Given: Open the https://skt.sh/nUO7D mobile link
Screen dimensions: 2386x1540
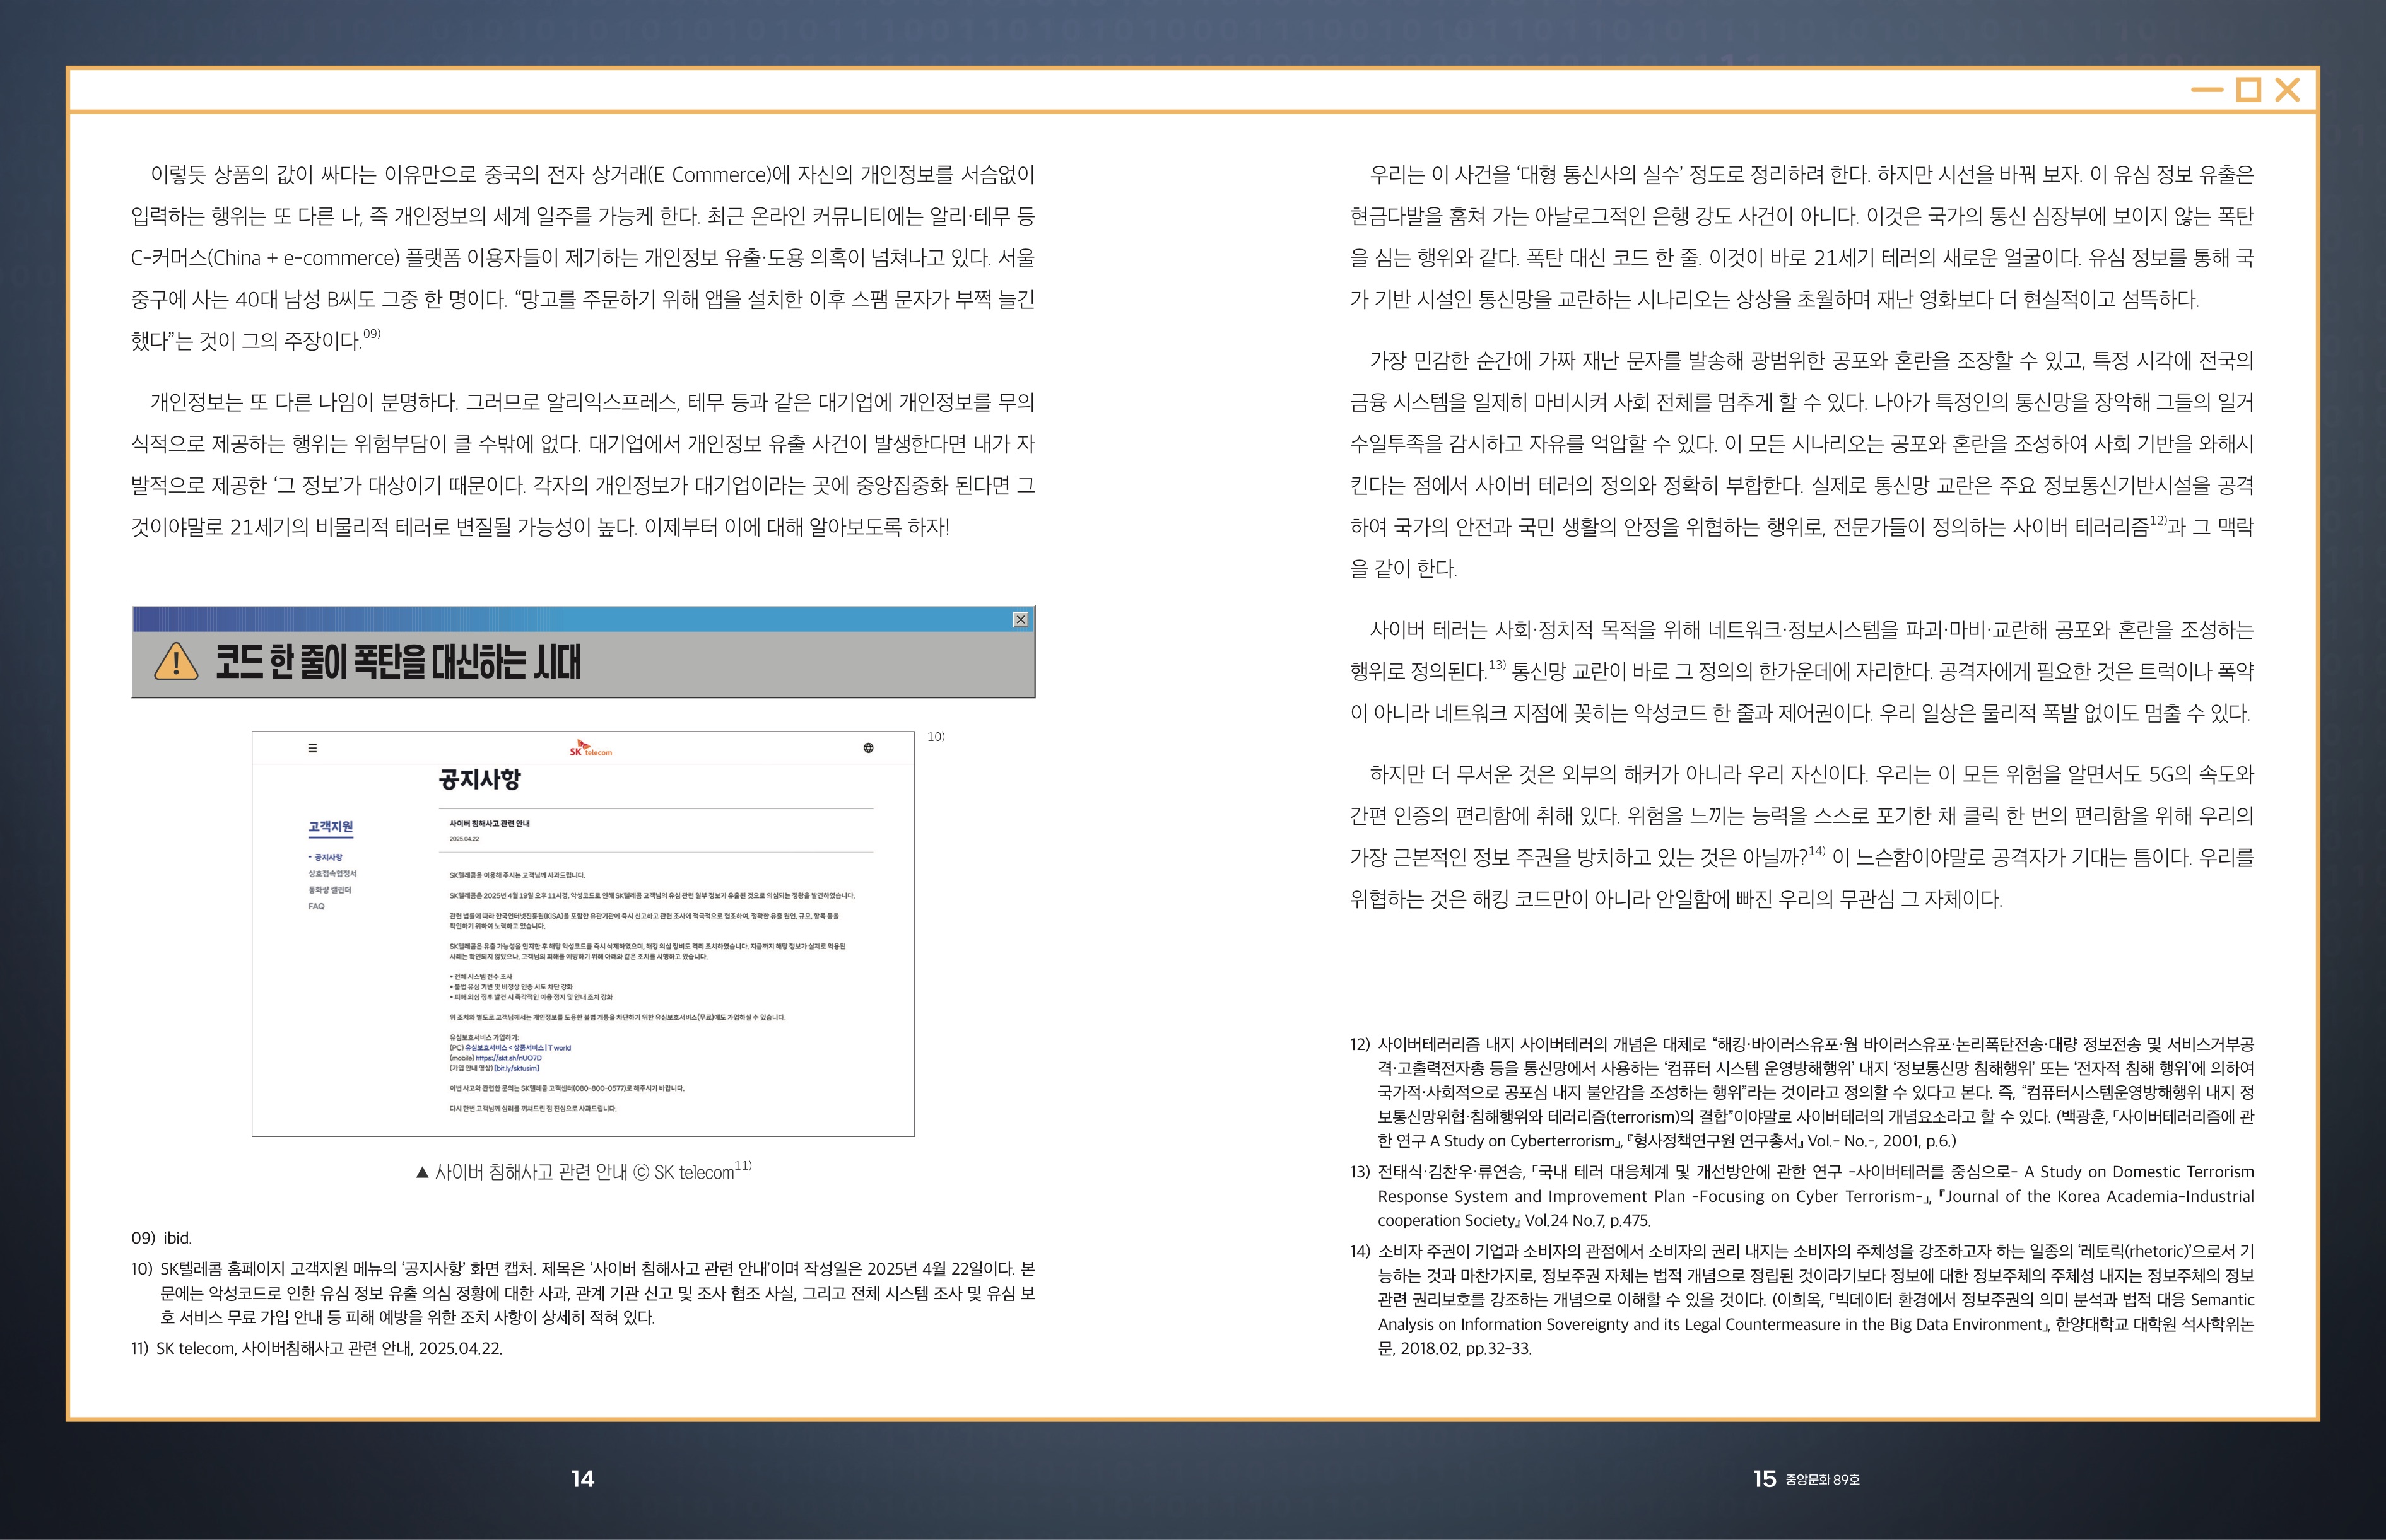Looking at the screenshot, I should point(508,1058).
